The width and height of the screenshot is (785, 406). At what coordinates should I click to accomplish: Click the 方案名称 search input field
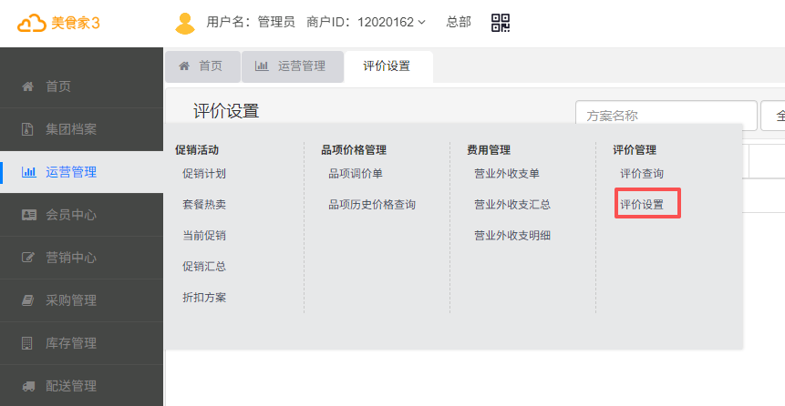click(666, 116)
